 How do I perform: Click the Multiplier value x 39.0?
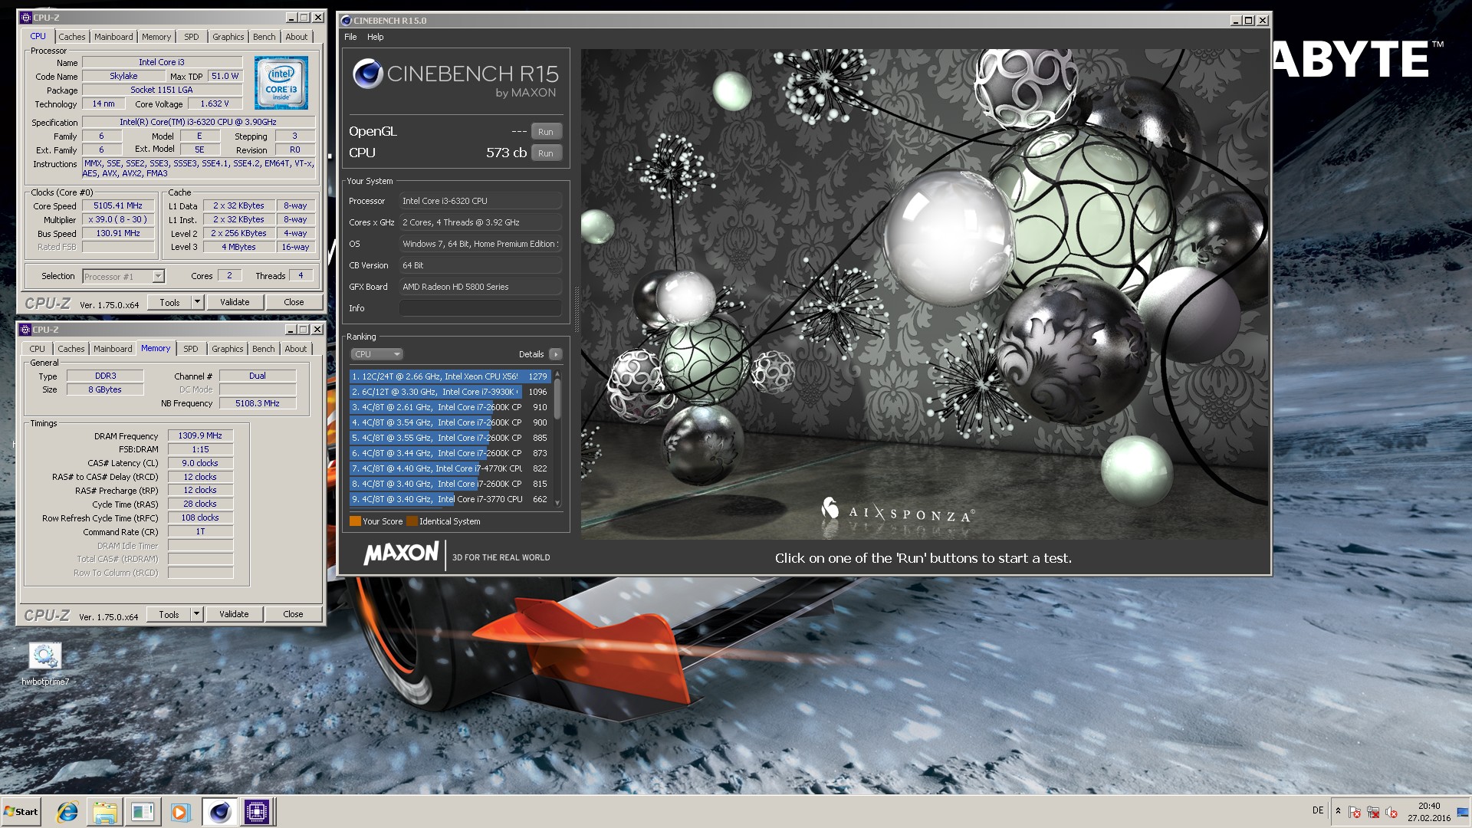118,220
